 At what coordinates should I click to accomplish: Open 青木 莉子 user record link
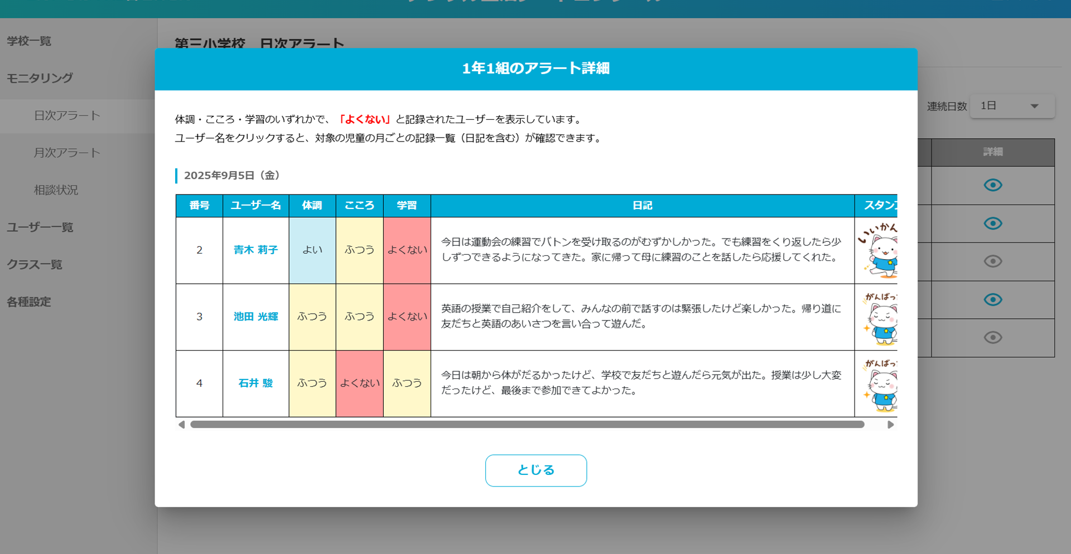pyautogui.click(x=255, y=250)
